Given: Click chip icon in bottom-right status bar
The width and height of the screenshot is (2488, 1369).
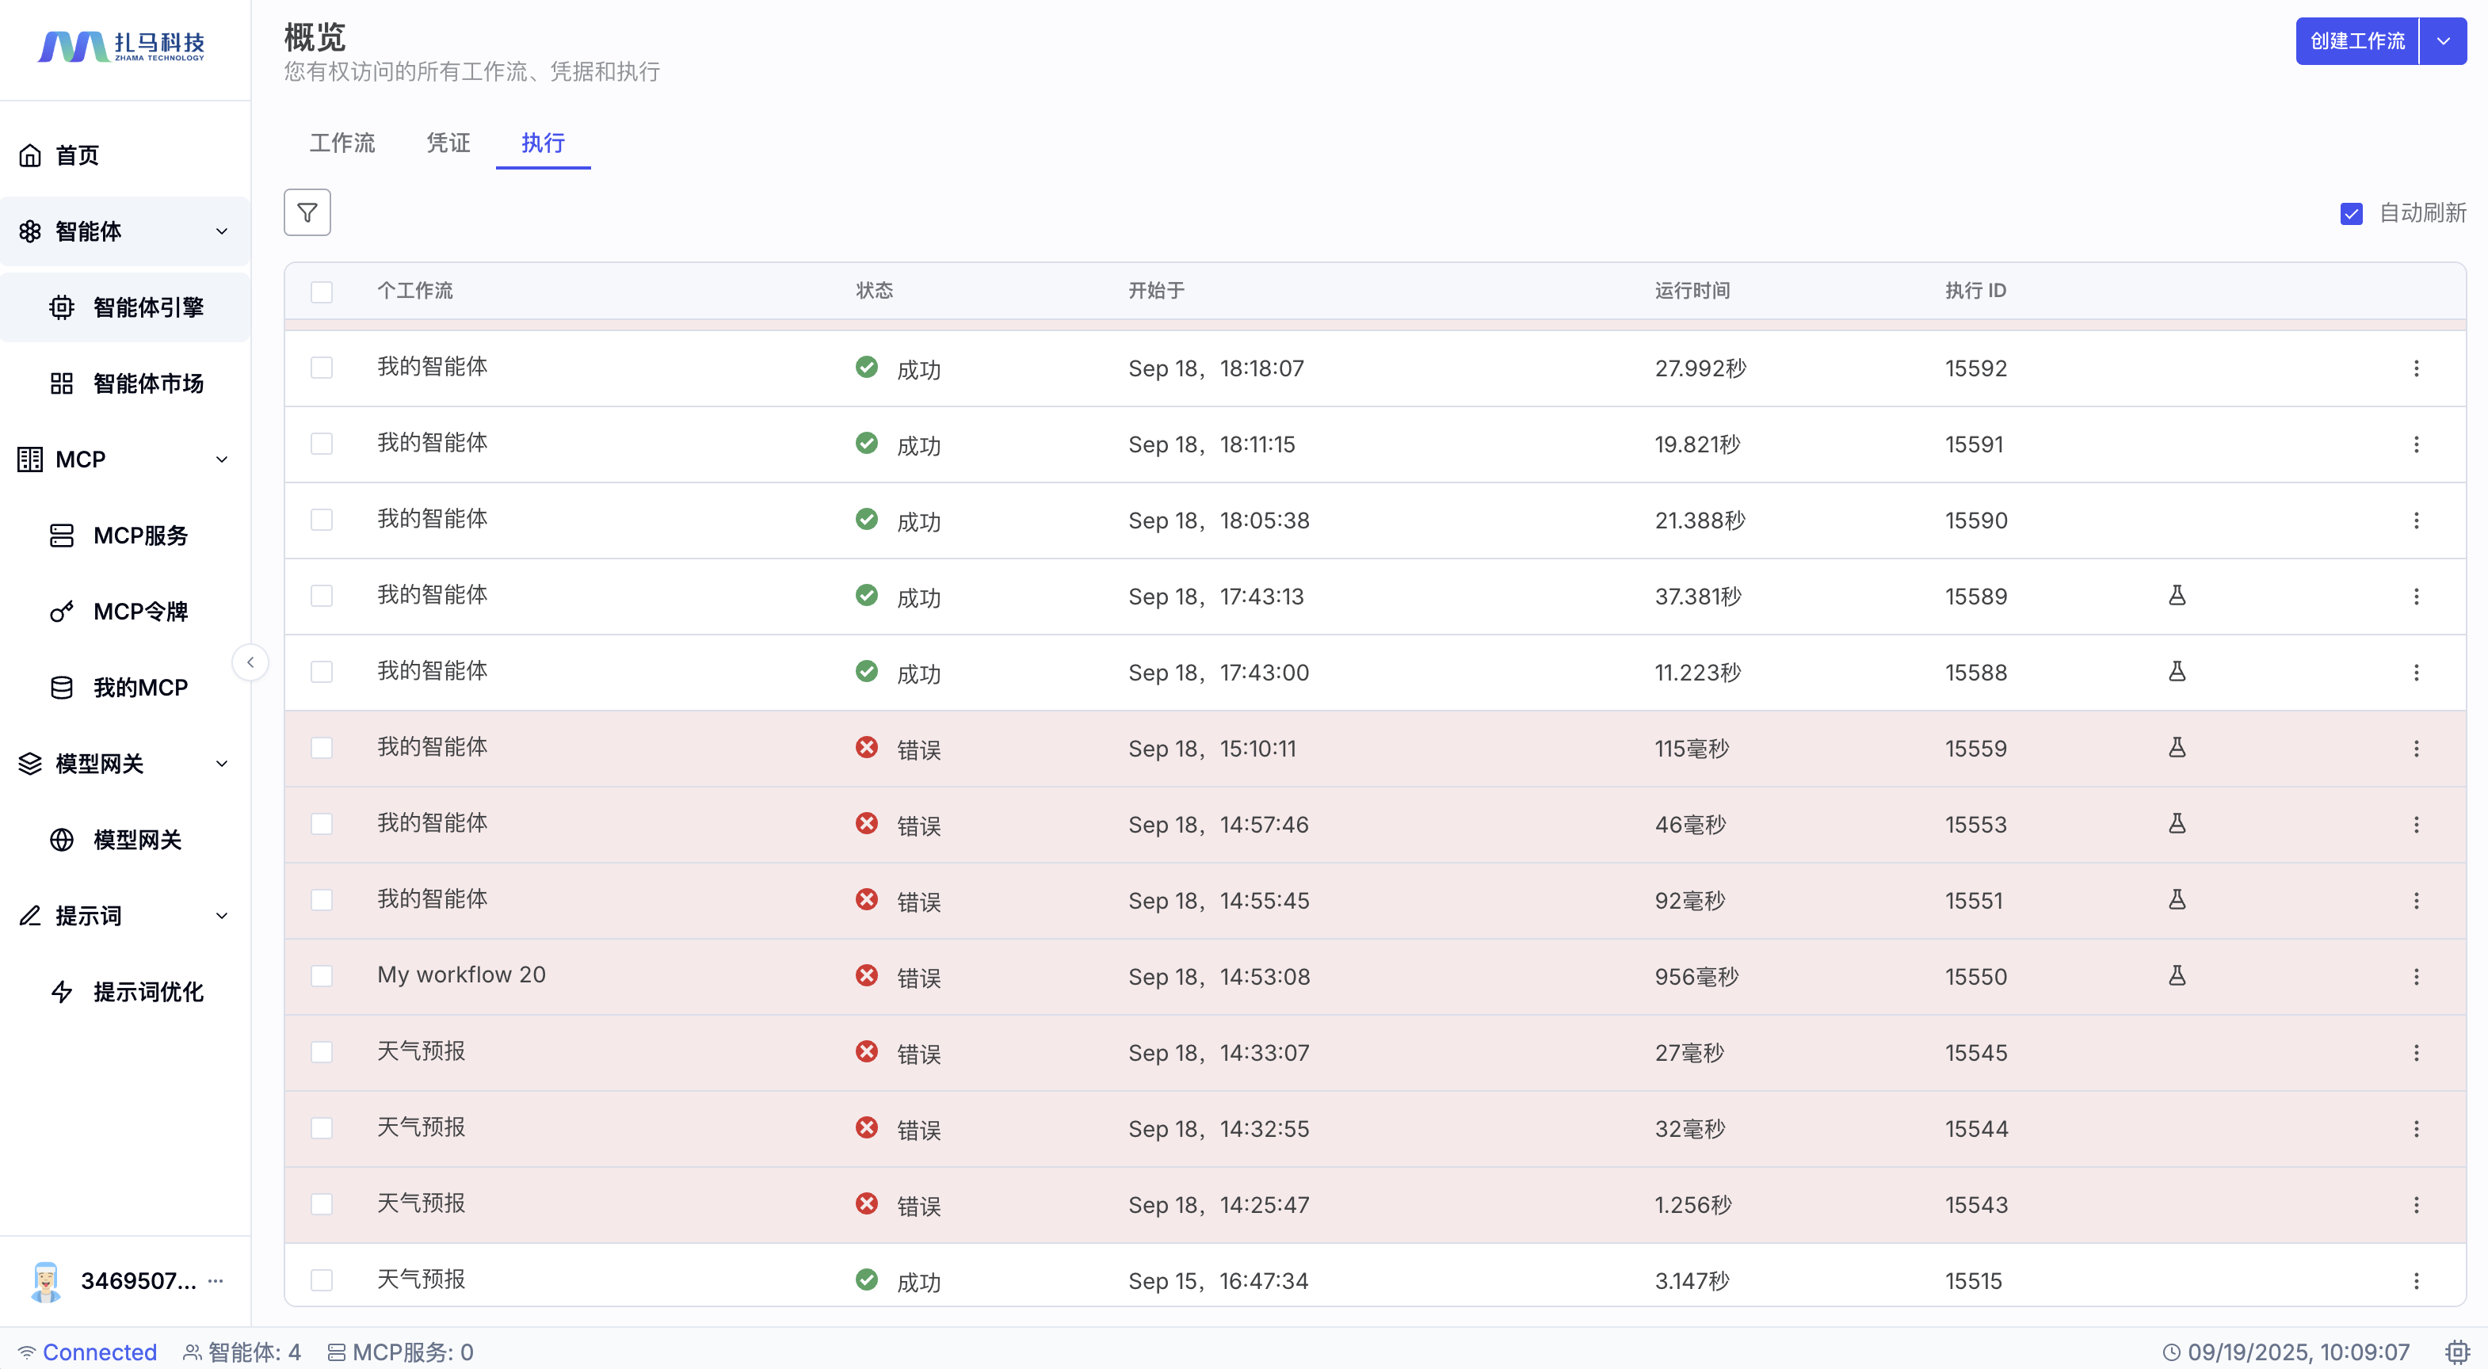Looking at the screenshot, I should (2456, 1352).
